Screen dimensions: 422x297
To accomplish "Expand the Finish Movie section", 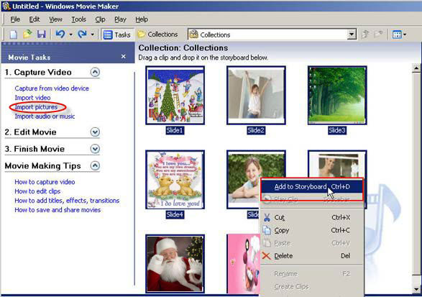I will click(x=95, y=149).
